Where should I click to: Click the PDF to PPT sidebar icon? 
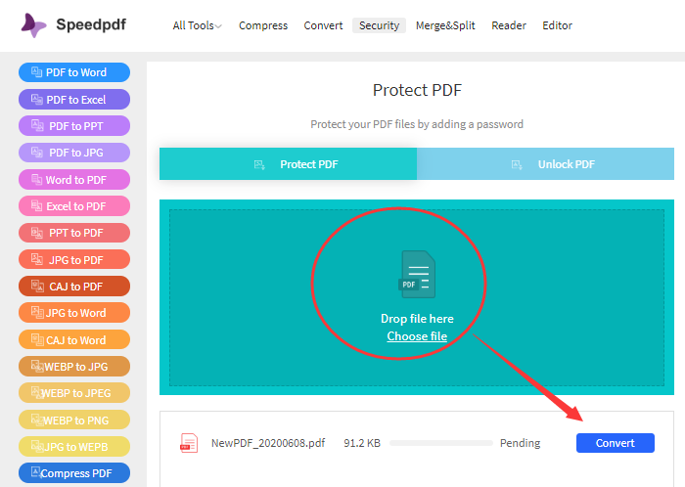[37, 126]
